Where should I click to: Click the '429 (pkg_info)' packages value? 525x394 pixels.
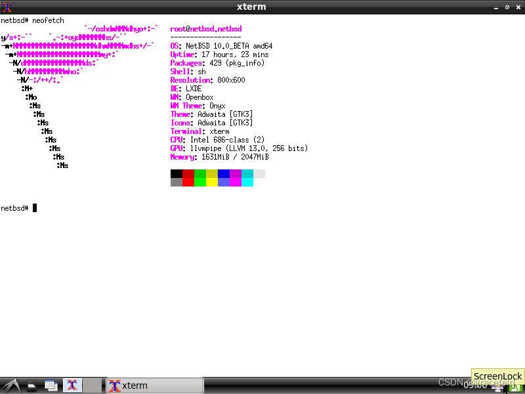[x=237, y=63]
